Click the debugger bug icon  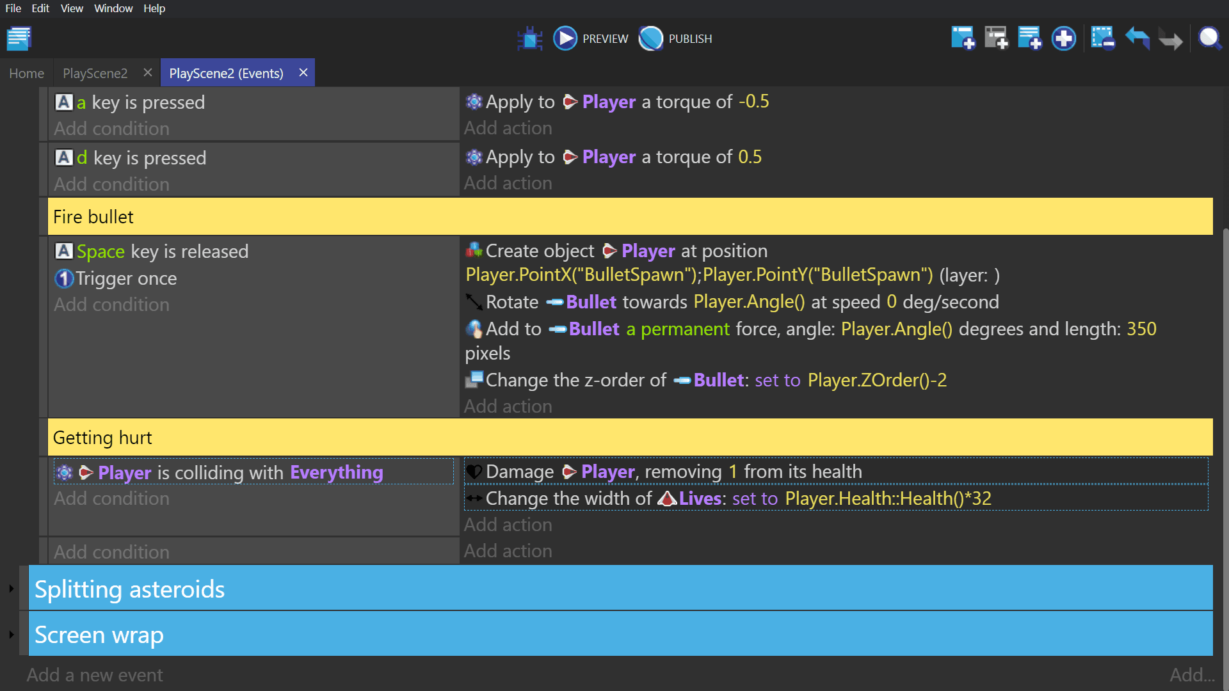tap(529, 38)
